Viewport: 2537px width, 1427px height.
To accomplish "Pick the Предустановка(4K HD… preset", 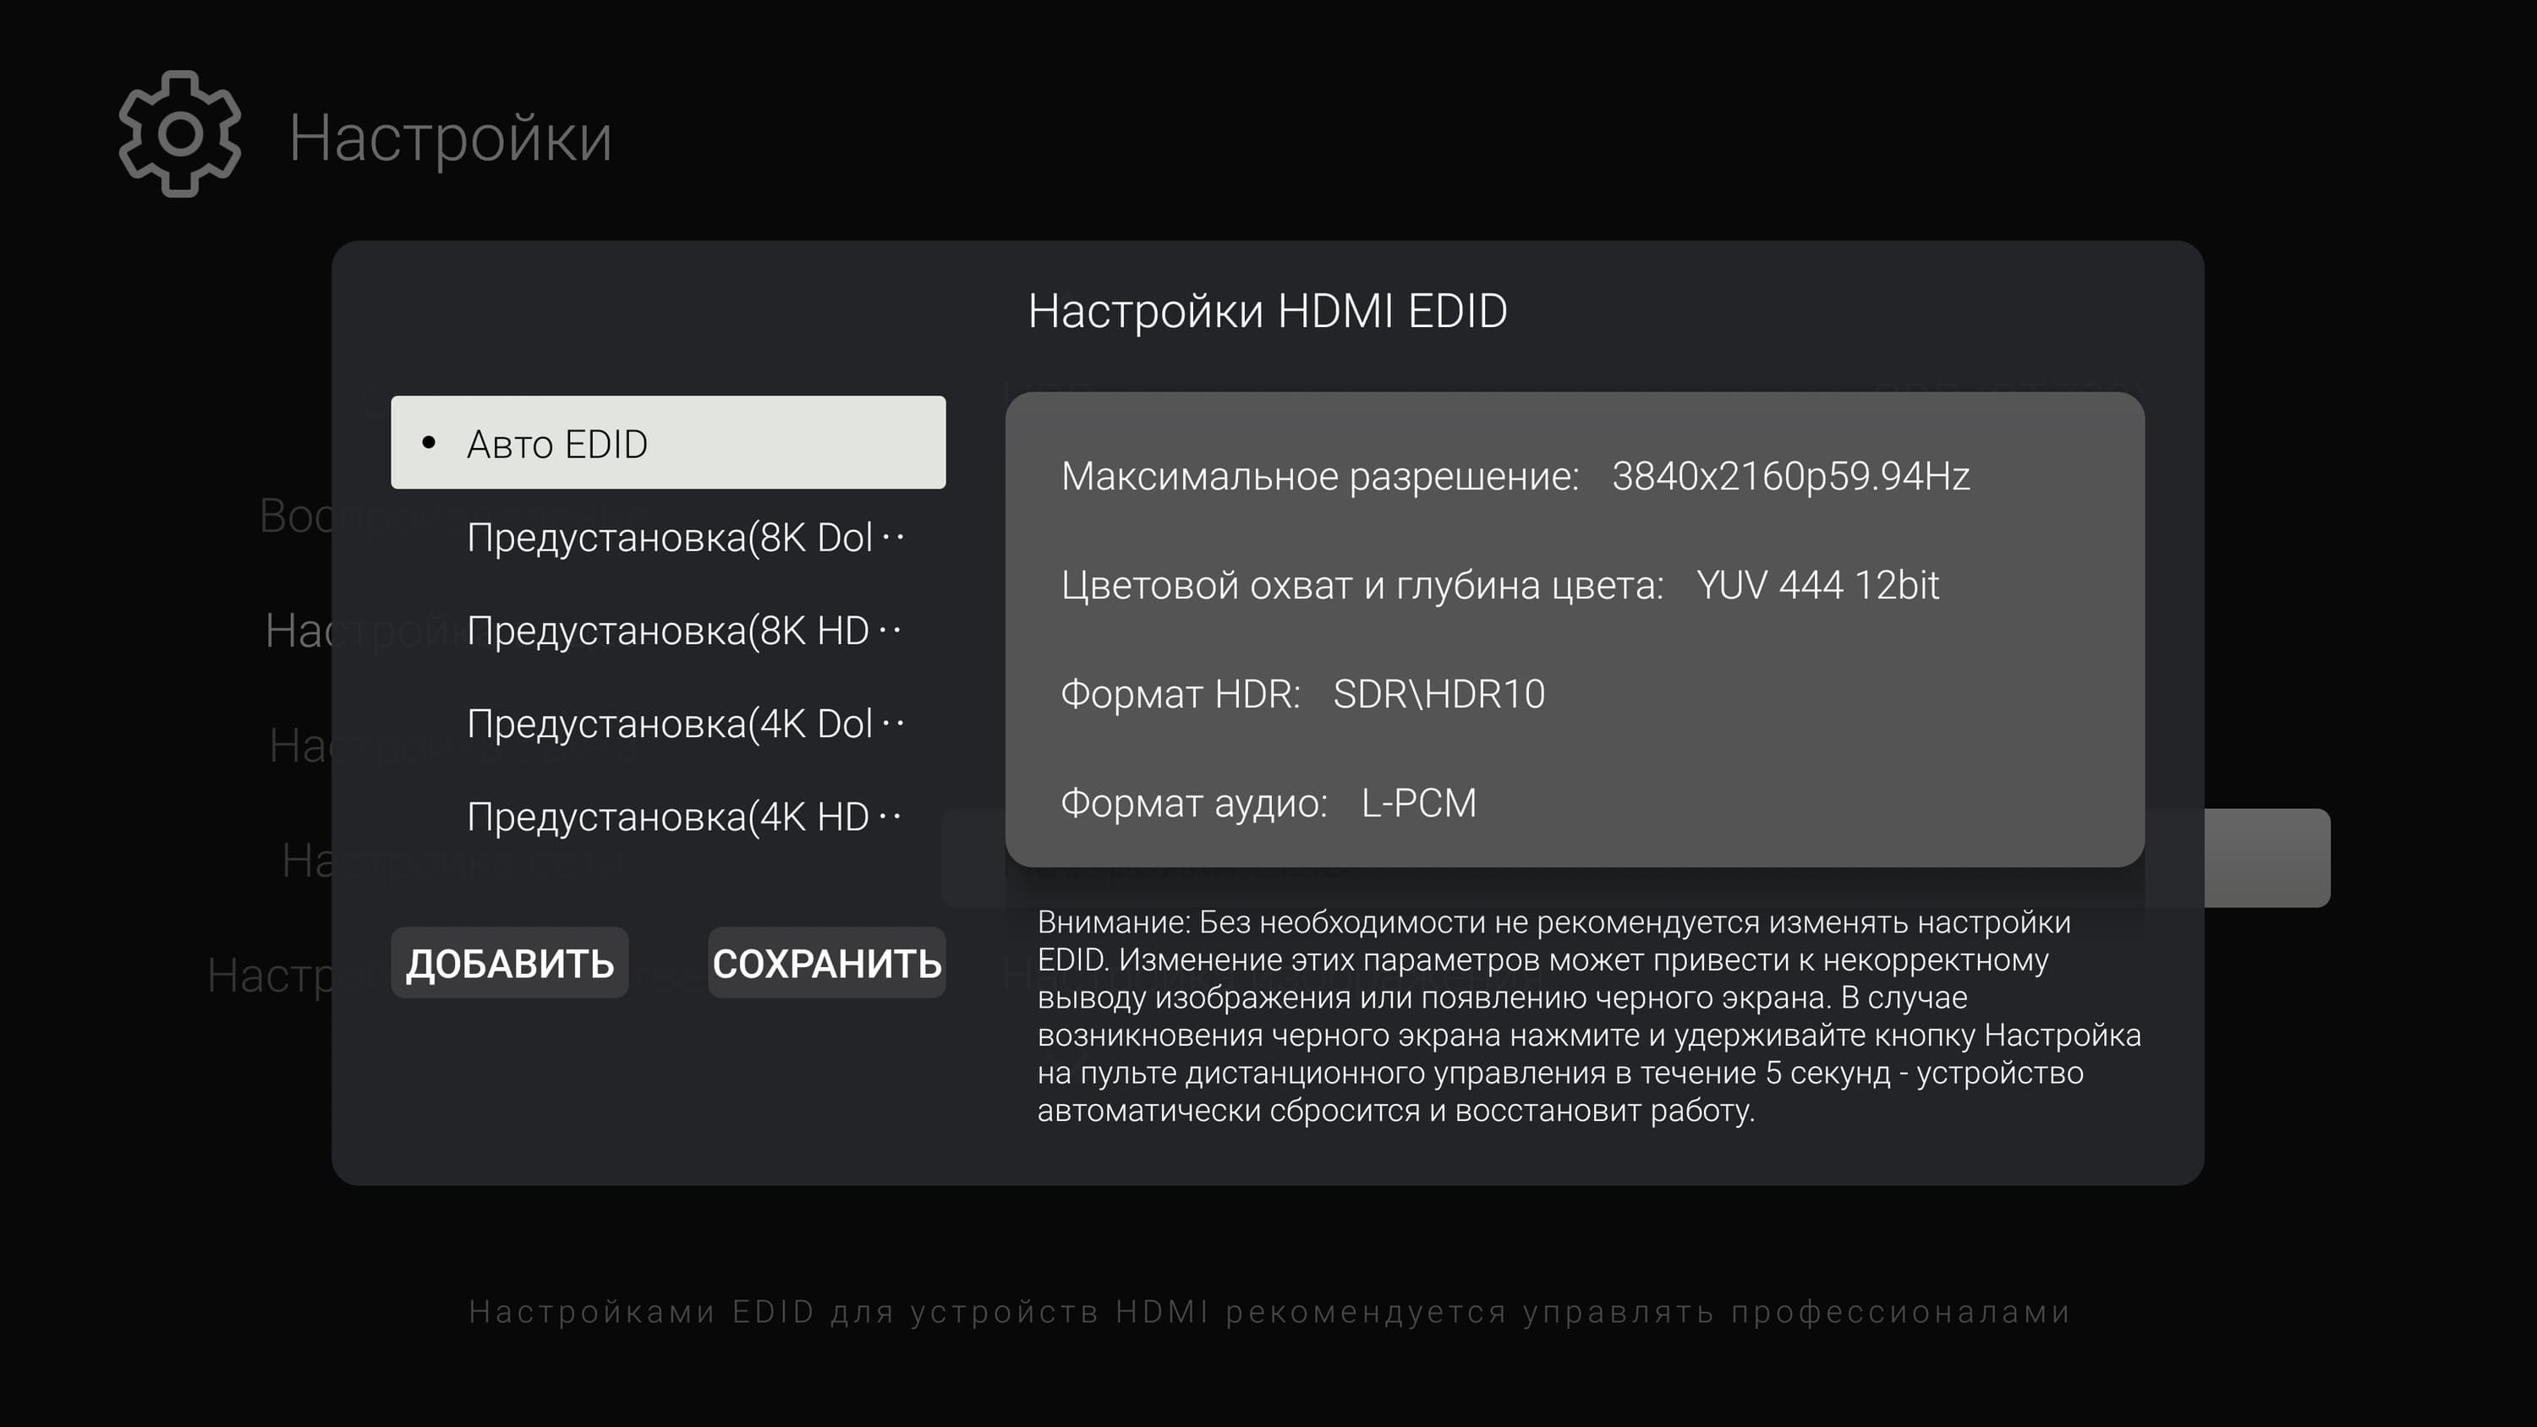I will 684,817.
